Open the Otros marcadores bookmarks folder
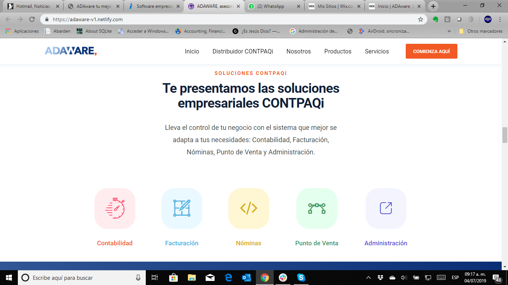Screen dimensions: 508x285 click(x=481, y=31)
